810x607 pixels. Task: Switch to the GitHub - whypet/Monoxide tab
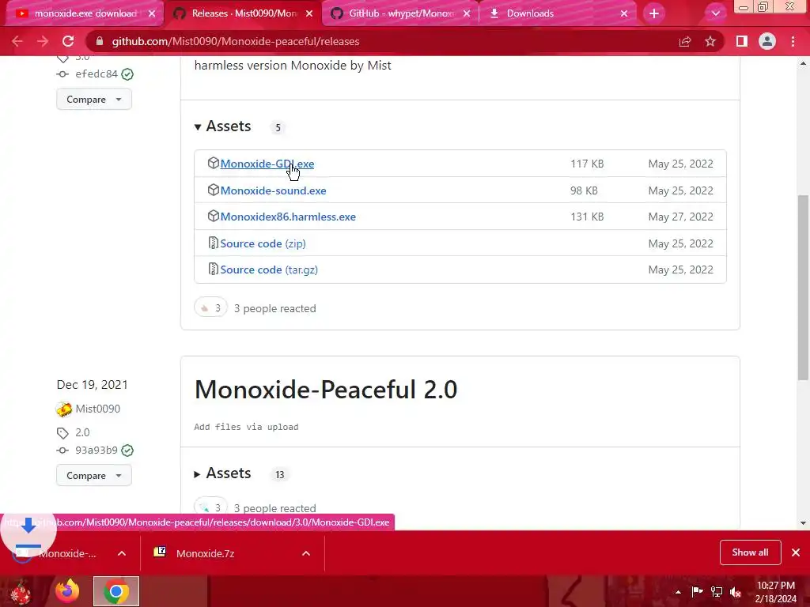click(399, 13)
